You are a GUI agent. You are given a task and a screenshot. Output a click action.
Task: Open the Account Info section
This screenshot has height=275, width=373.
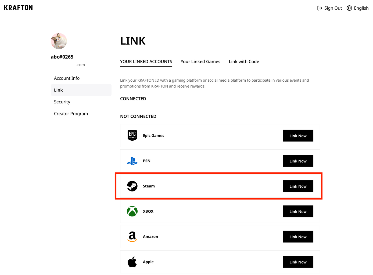click(x=67, y=78)
